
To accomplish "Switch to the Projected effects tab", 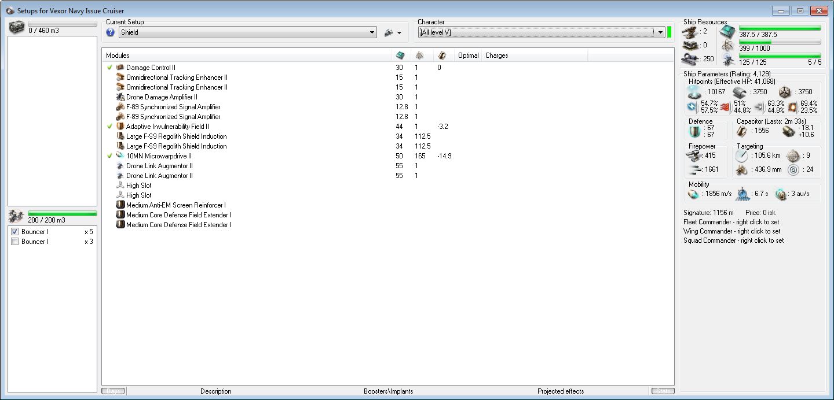I will tap(561, 391).
